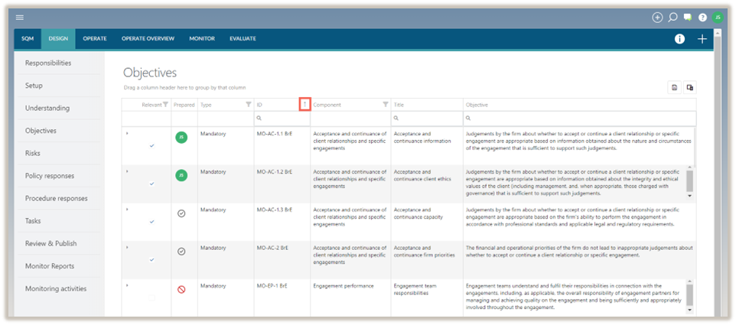Switch to the OPERATE OVERVIEW tab

coord(151,38)
